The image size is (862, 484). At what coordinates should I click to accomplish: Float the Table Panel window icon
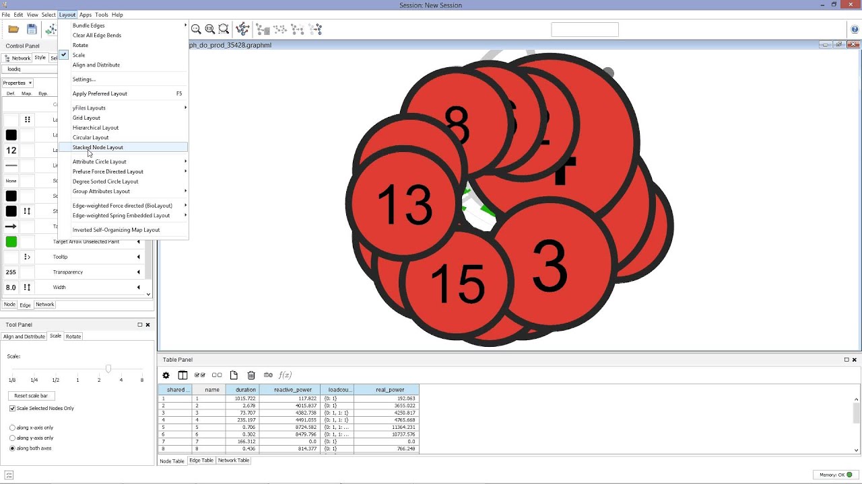[x=847, y=360]
